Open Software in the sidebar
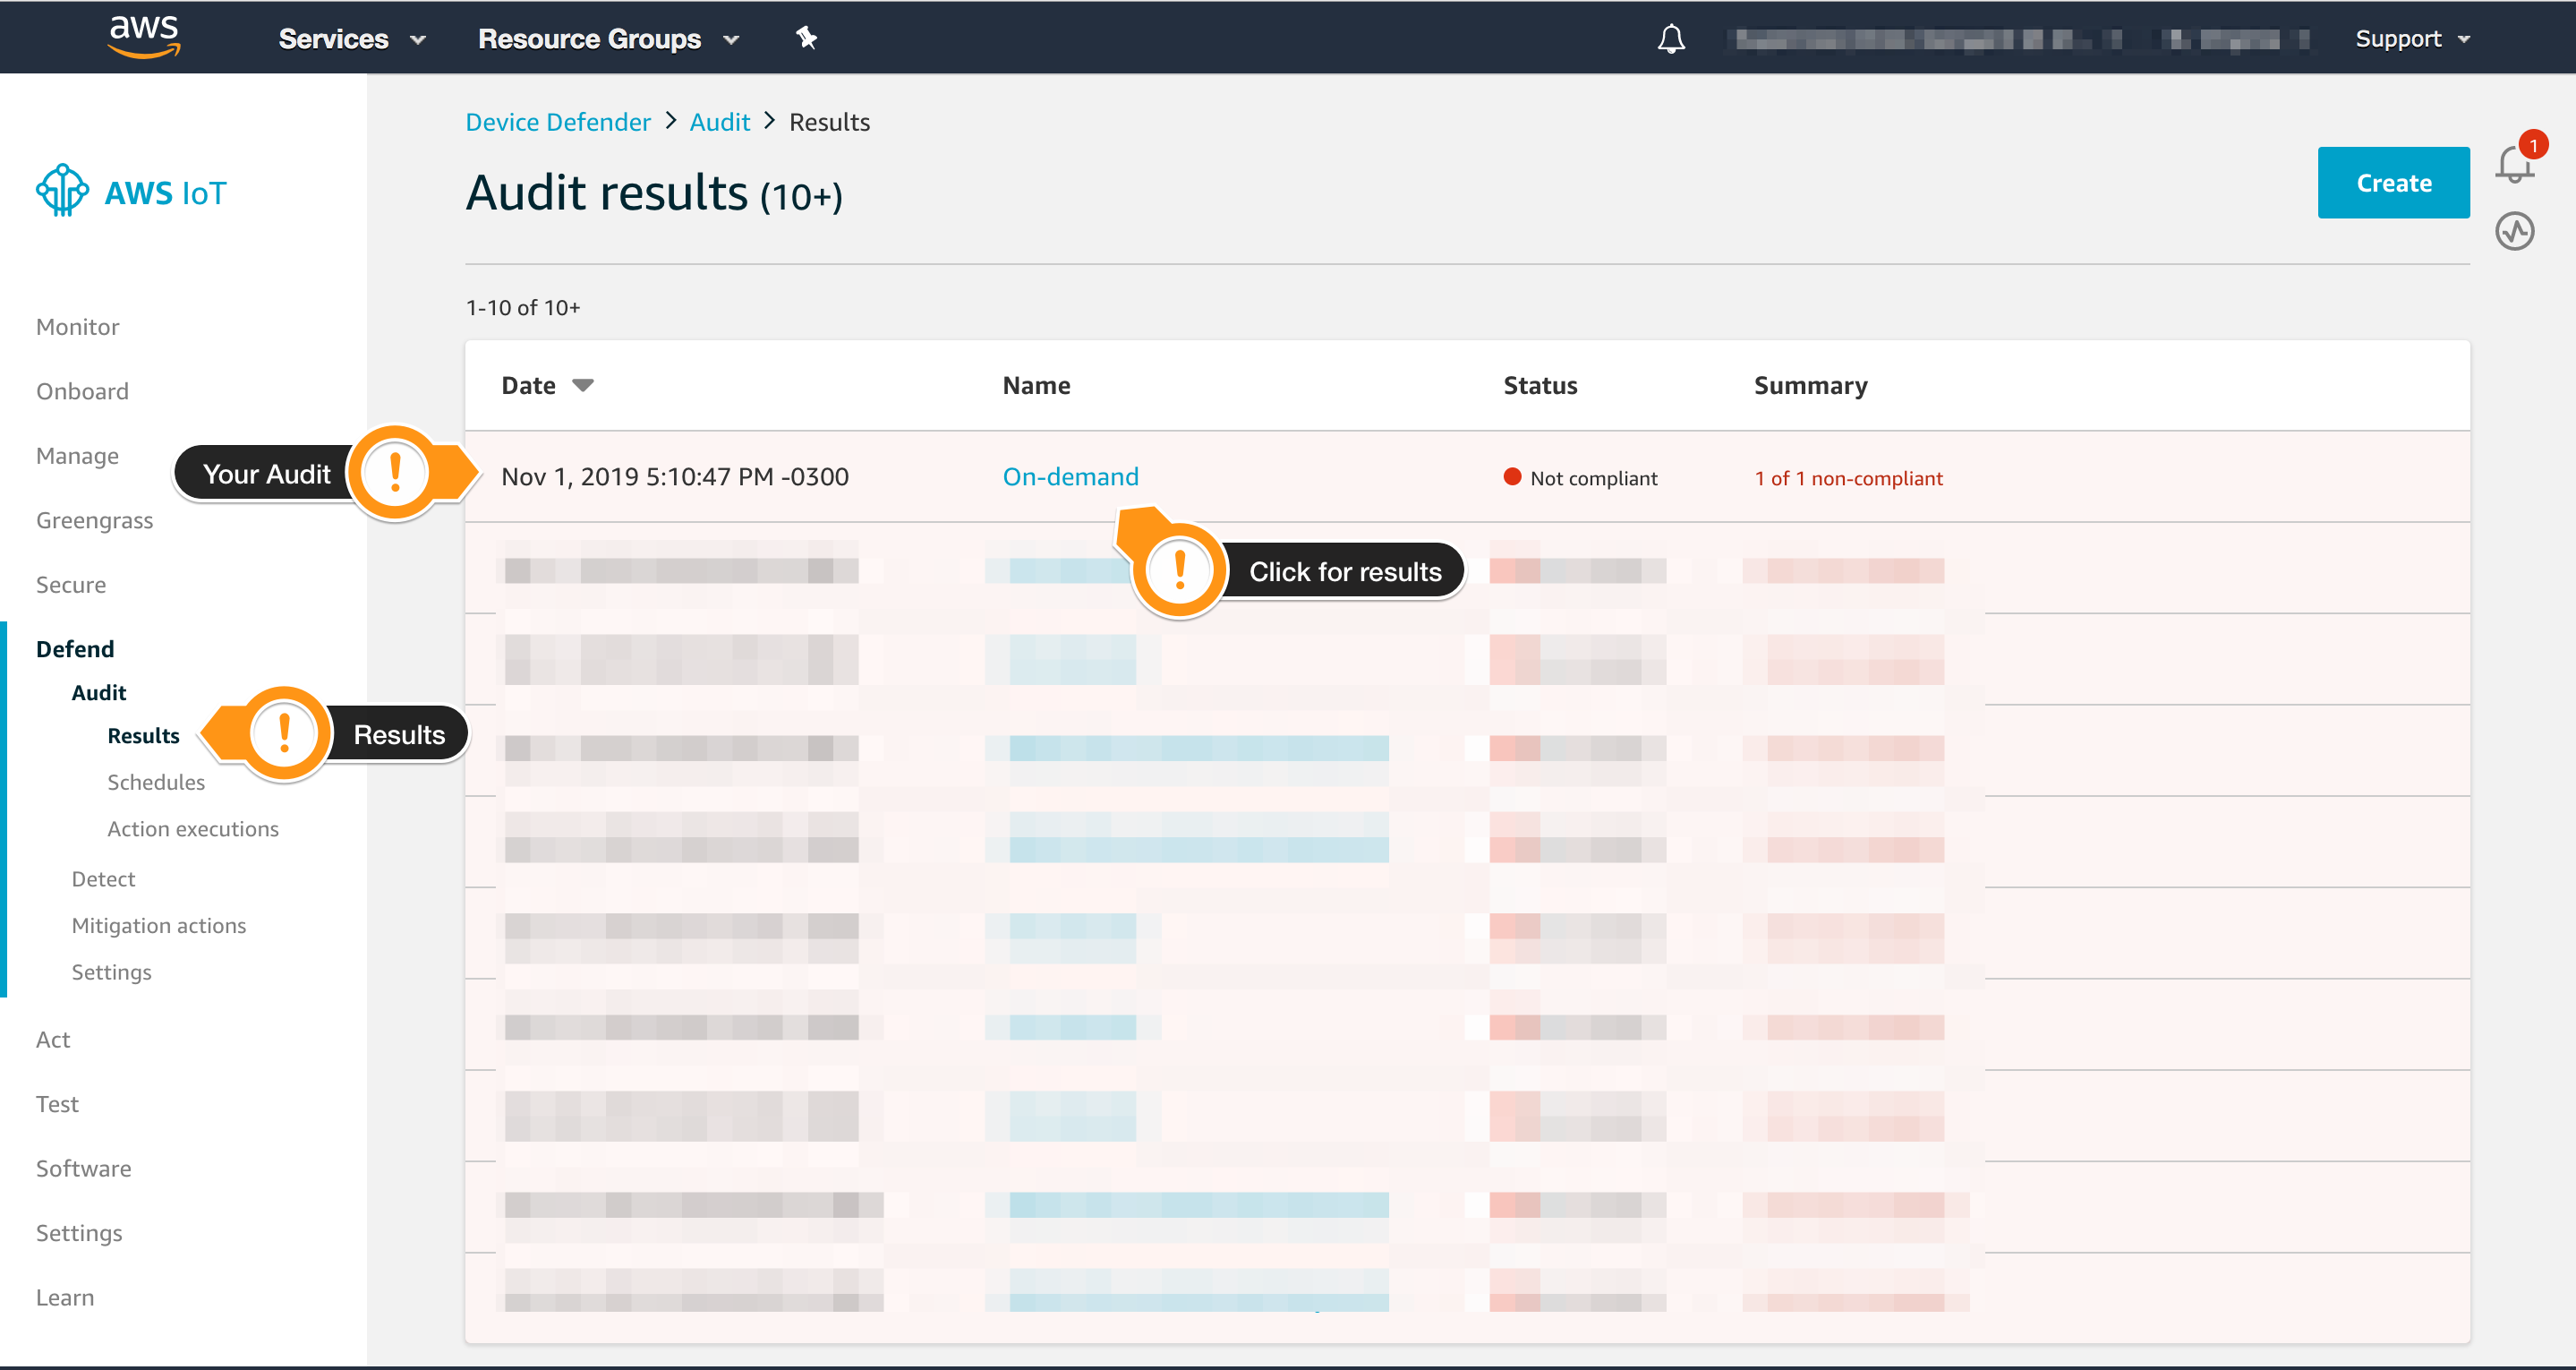 pos(83,1169)
